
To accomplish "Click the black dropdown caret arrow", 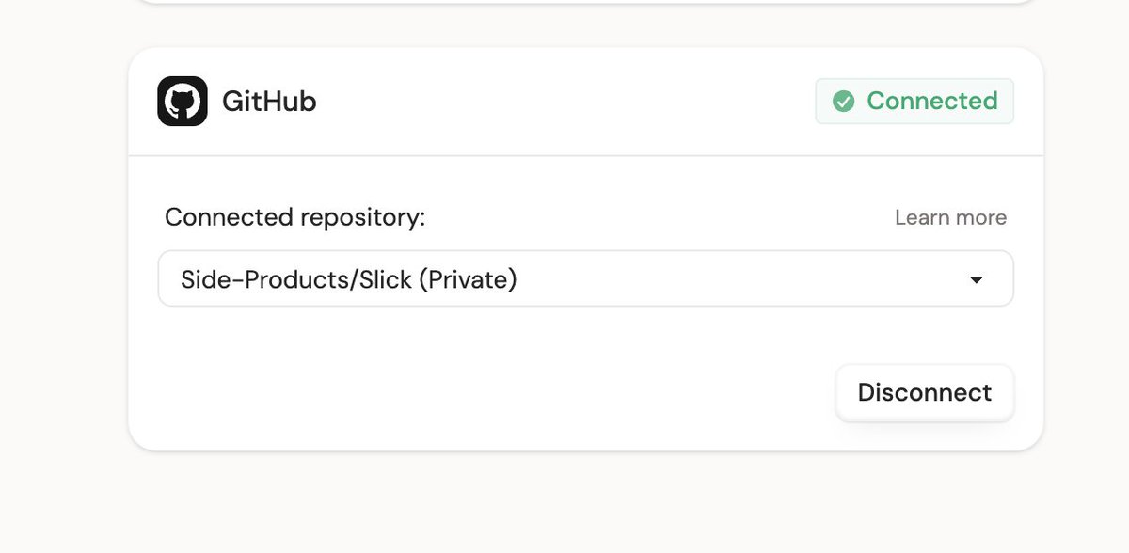I will tap(977, 279).
